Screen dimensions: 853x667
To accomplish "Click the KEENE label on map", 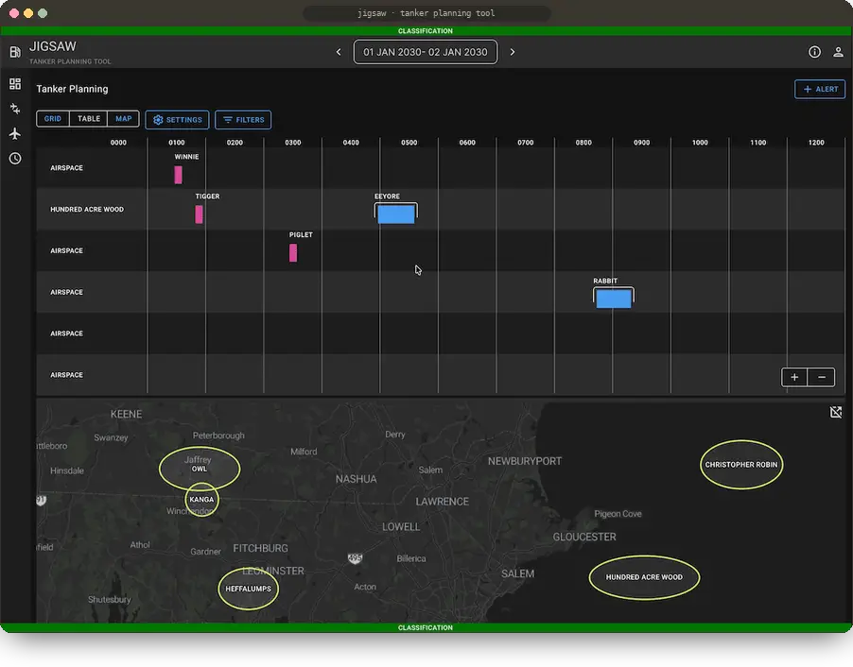I will pyautogui.click(x=126, y=414).
